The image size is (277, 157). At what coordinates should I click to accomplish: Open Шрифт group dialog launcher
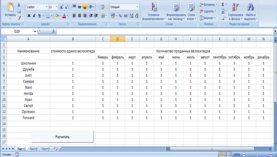(x=68, y=24)
